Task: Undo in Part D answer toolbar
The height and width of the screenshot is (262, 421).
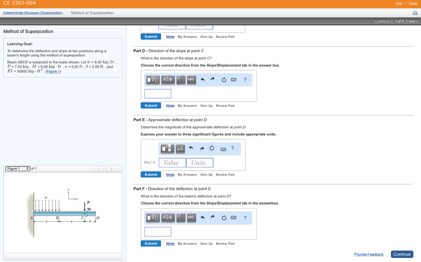Action: pos(203,80)
